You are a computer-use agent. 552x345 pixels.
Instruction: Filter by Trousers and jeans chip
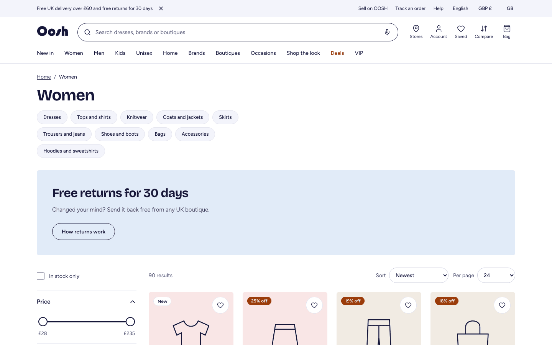pos(64,134)
